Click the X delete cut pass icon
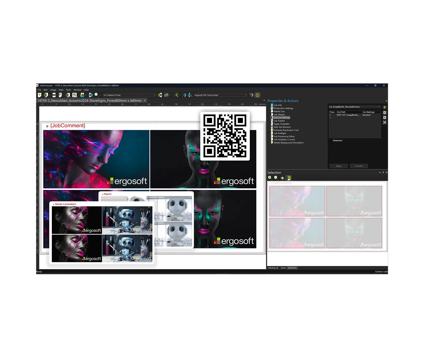This screenshot has width=424, height=359. tap(385, 122)
